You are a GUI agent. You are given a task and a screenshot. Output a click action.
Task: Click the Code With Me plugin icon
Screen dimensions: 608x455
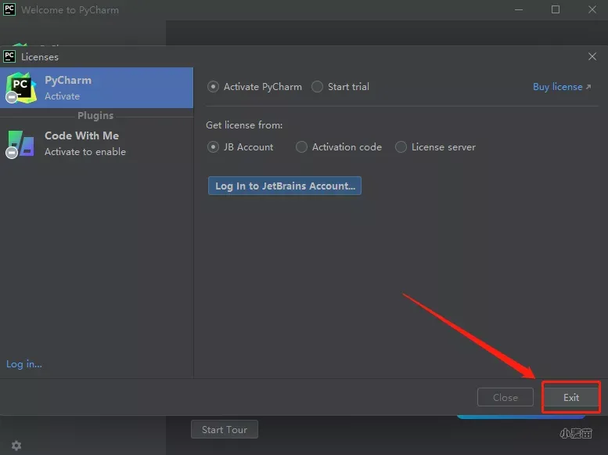(21, 143)
